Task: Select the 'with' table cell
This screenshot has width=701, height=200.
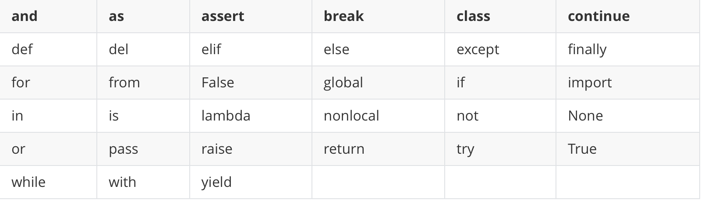Action: (143, 182)
